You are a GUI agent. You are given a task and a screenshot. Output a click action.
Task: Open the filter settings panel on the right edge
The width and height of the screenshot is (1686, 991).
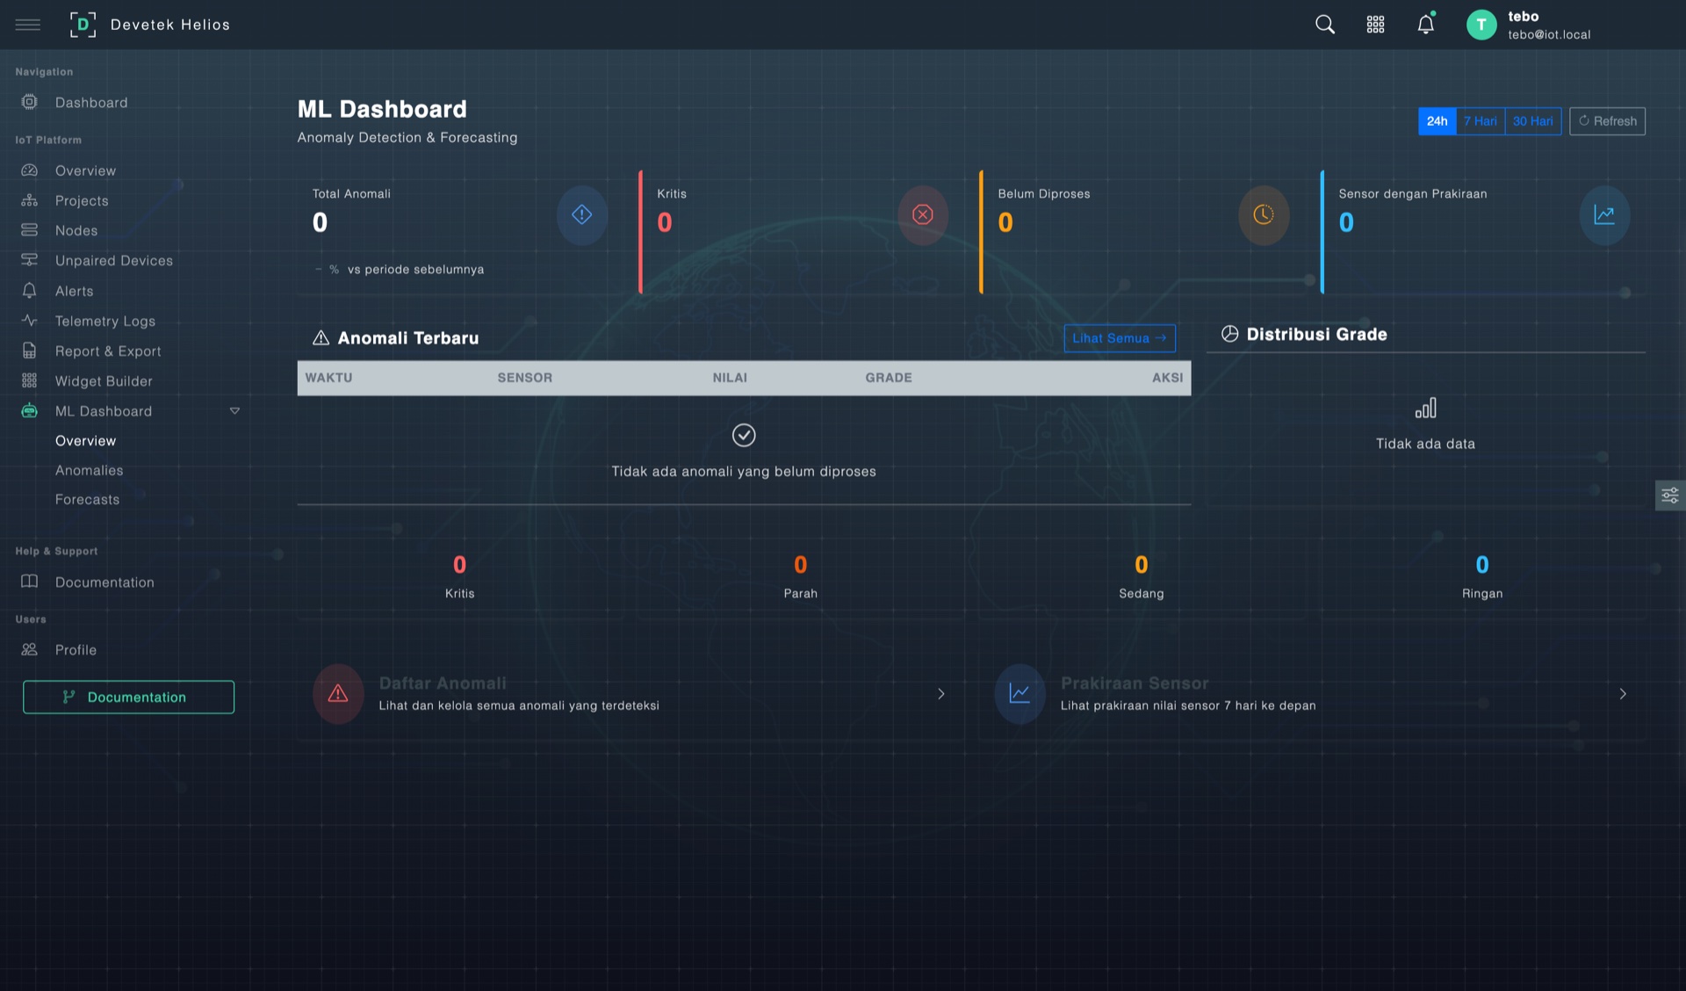click(1670, 495)
